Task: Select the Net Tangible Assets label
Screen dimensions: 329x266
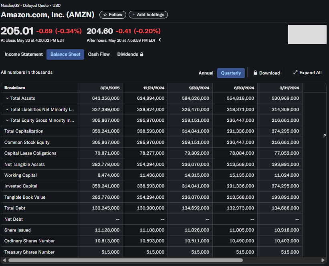Action: (24, 164)
